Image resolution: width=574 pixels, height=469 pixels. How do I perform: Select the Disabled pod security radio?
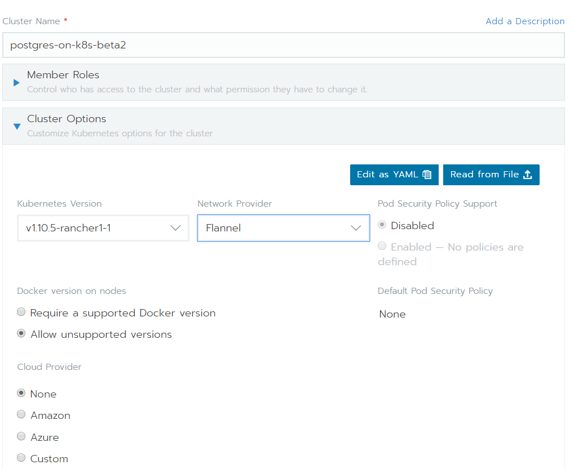click(382, 225)
